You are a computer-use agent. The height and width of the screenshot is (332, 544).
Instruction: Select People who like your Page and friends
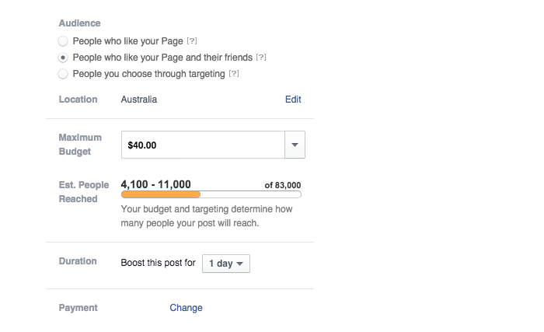tap(63, 58)
